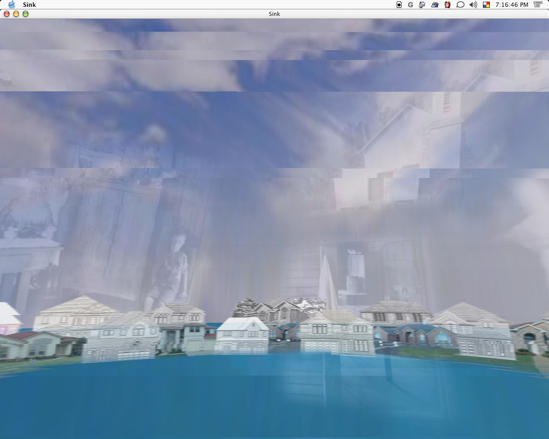Open the Displays monitor menu icon
Image resolution: width=549 pixels, height=439 pixels.
[x=422, y=5]
